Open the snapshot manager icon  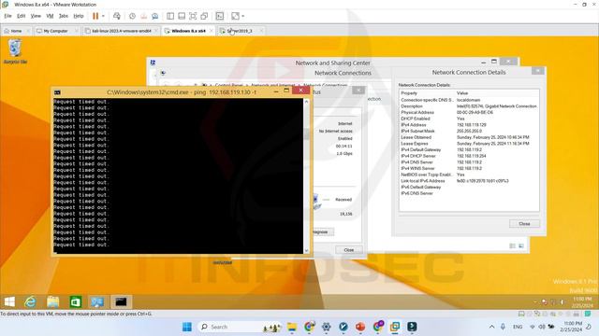tap(154, 16)
